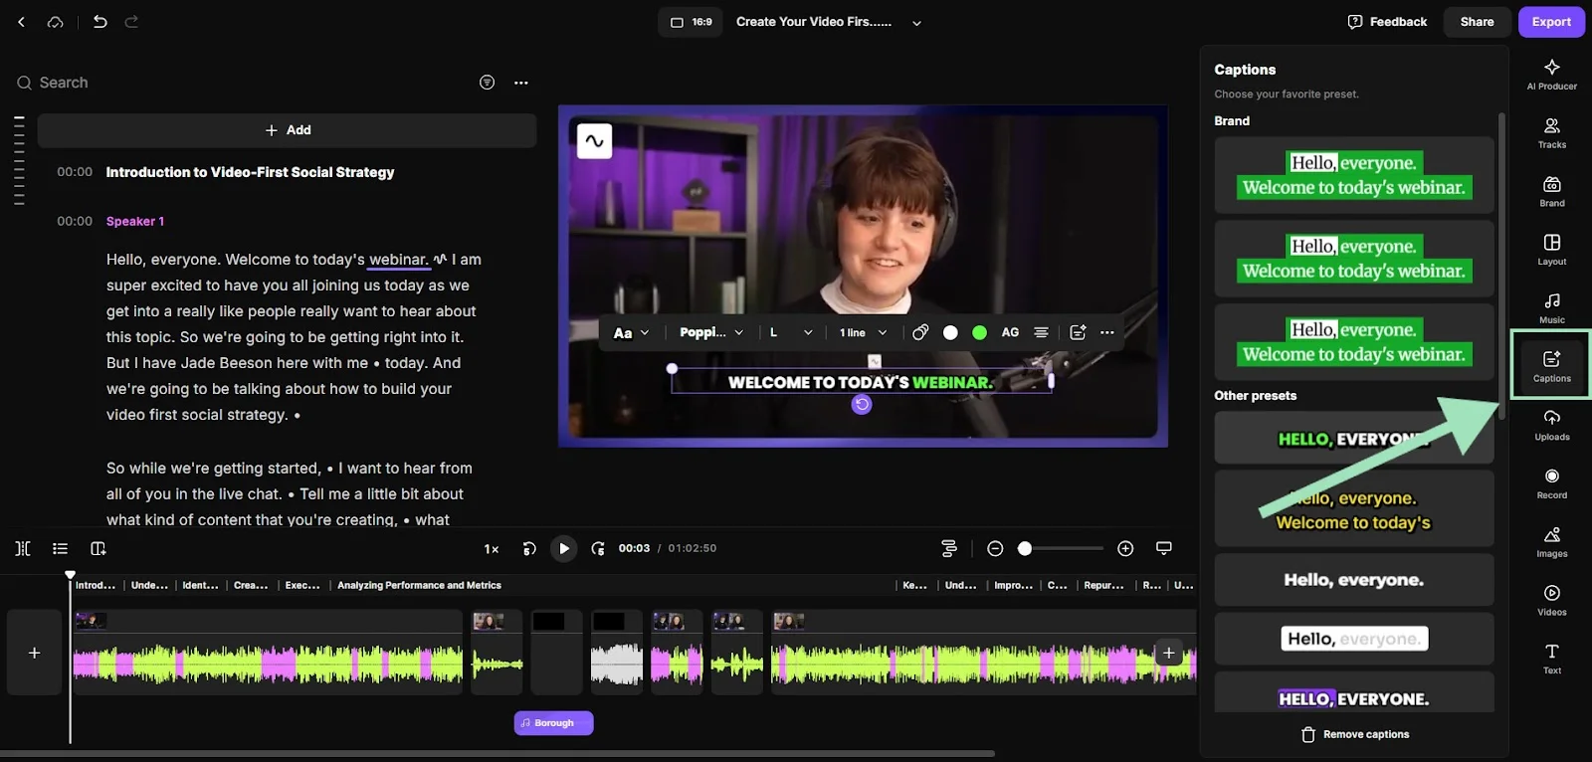
Task: Expand the project title dropdown chevron
Action: point(916,22)
